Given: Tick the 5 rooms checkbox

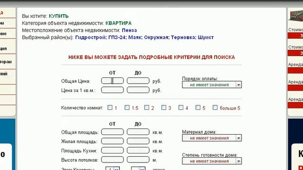Looking at the screenshot, I should click(x=198, y=108).
